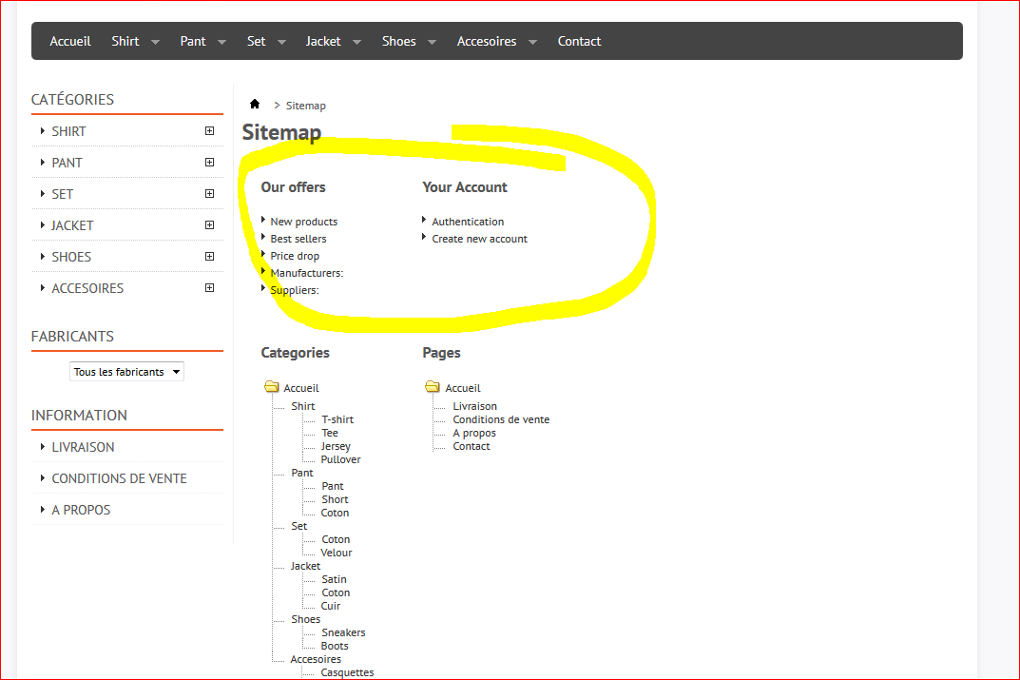Open Shirt menu dropdown arrow
1020x680 pixels.
(x=155, y=42)
